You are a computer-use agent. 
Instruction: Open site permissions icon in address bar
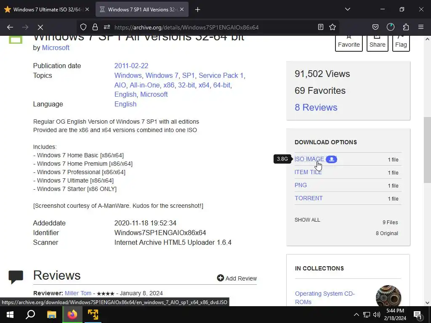pos(107,27)
